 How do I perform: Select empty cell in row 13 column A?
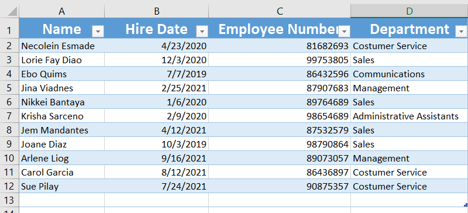[x=62, y=200]
